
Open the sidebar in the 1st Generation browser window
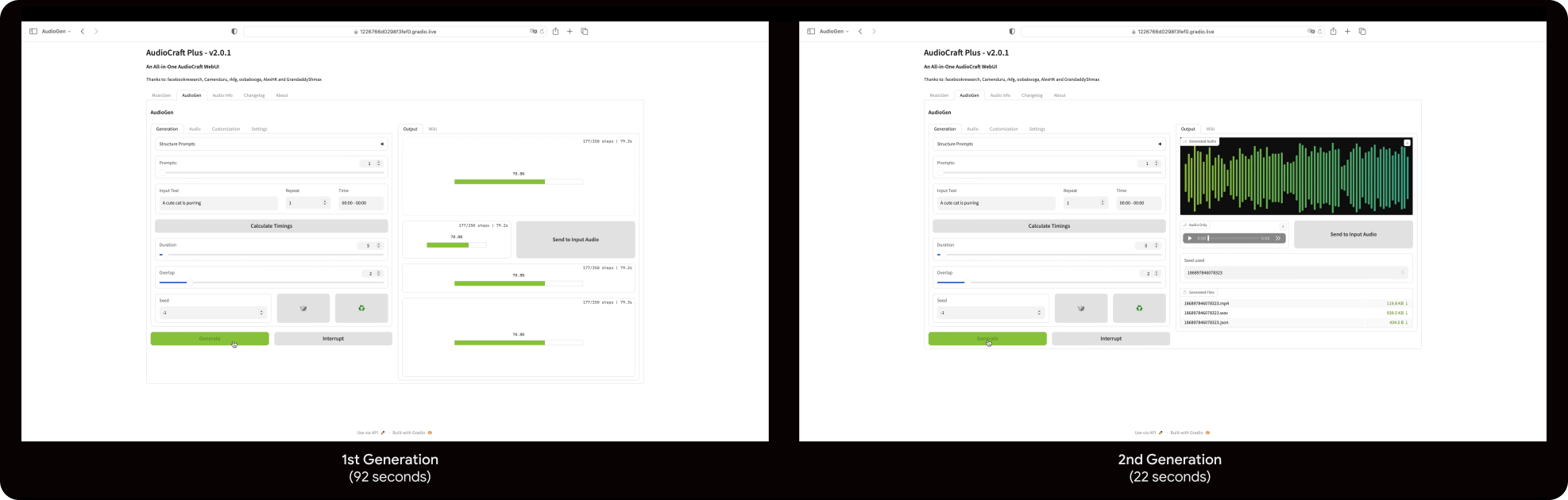coord(33,32)
